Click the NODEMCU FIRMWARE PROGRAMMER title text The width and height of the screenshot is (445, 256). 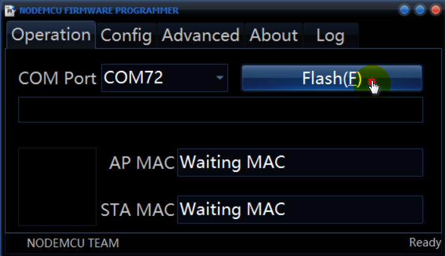(99, 10)
